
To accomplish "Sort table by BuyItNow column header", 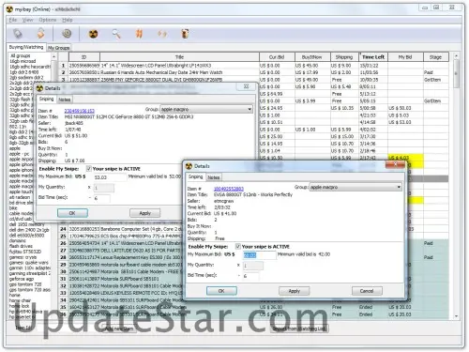I will [x=312, y=57].
